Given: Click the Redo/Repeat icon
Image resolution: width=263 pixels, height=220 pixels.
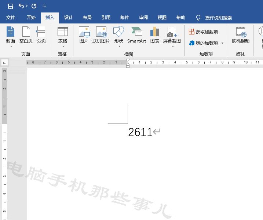Looking at the screenshot, I should click(34, 6).
